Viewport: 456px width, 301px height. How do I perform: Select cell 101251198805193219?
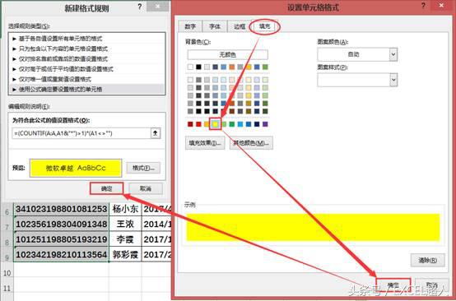pos(62,239)
